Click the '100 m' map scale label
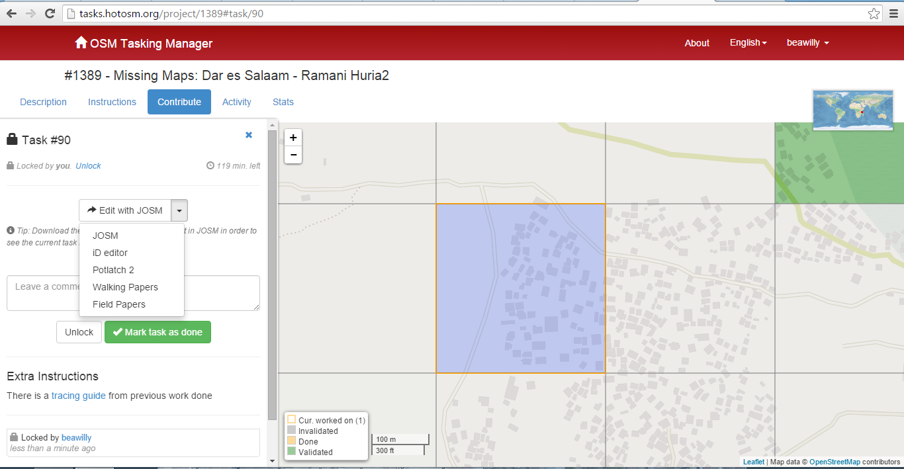The height and width of the screenshot is (469, 904). coord(386,439)
